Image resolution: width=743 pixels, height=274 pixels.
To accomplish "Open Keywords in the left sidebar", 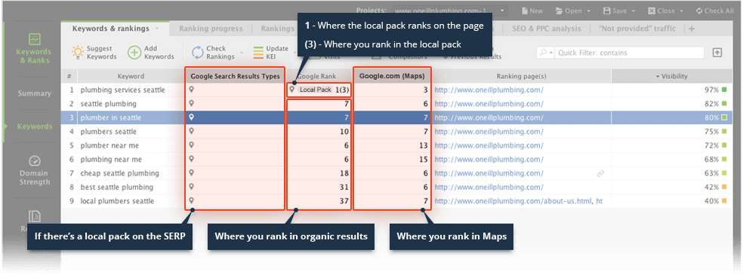I will (x=35, y=126).
